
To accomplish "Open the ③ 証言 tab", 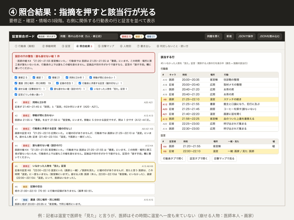I will click(66, 46).
